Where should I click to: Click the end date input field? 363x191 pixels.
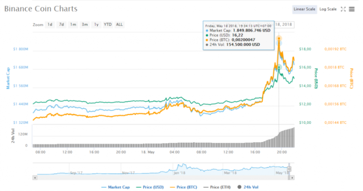(x=285, y=25)
